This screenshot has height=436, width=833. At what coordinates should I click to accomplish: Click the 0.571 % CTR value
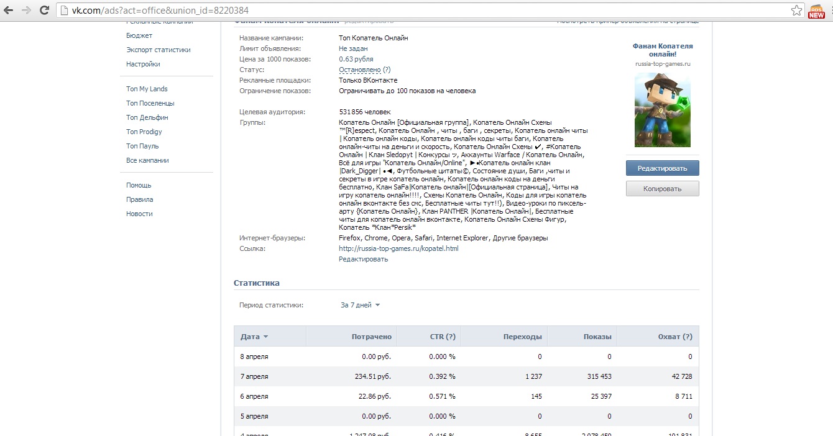(x=443, y=396)
